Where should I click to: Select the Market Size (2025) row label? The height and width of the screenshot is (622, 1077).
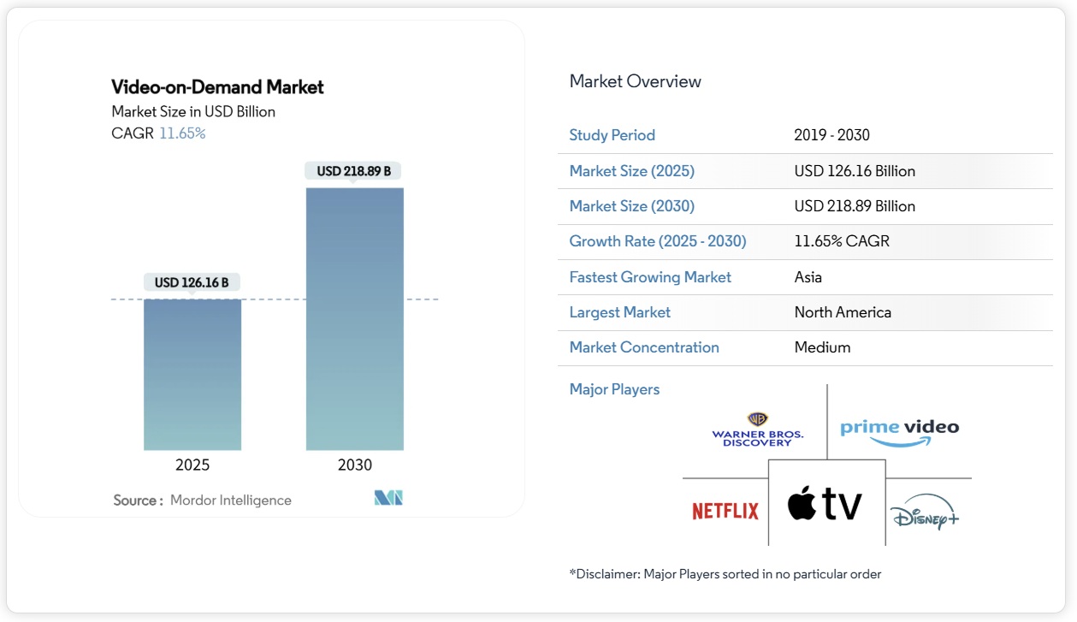click(630, 171)
